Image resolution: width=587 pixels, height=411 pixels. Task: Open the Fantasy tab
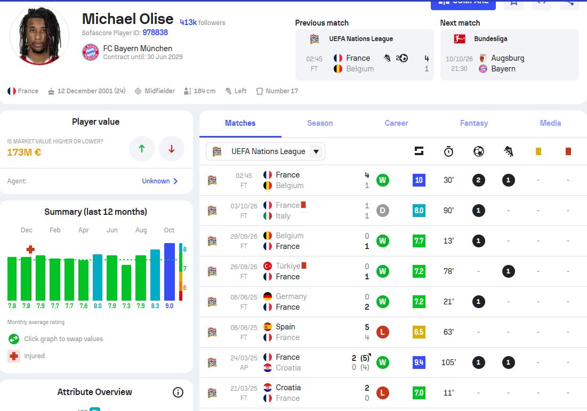pos(473,123)
